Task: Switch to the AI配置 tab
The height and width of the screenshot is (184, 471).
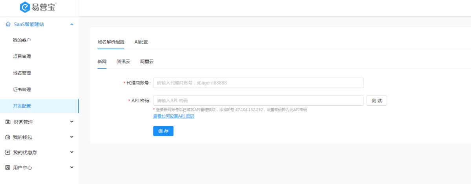Action: [x=141, y=42]
